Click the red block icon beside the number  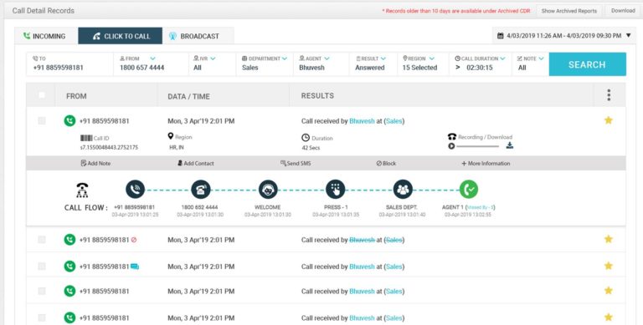coord(134,240)
